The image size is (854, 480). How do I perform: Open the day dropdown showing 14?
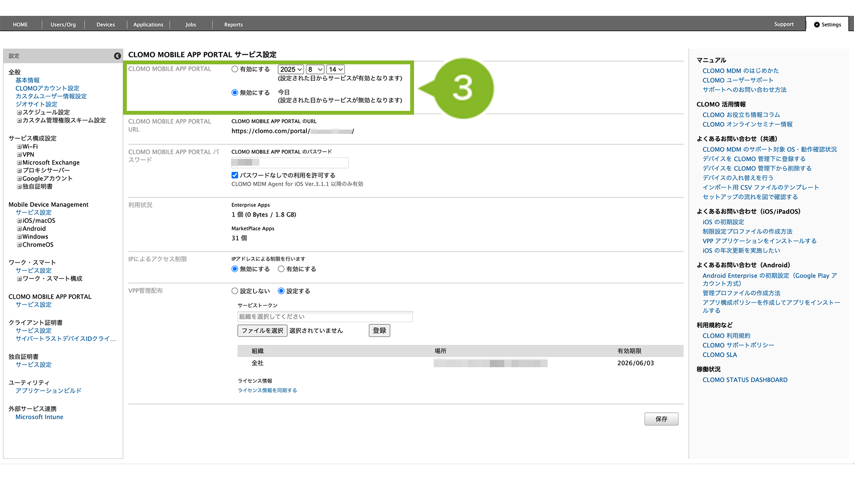tap(335, 70)
